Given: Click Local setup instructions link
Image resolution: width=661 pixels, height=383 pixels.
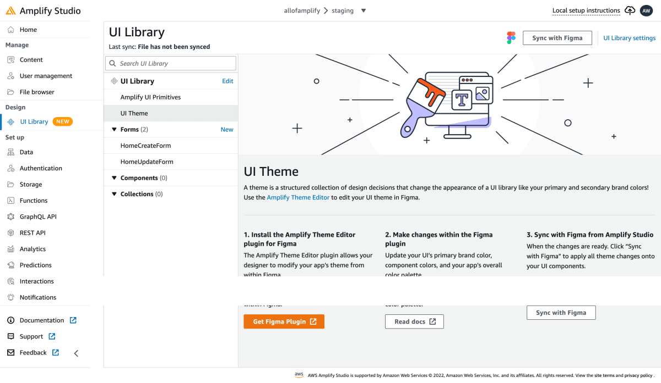Looking at the screenshot, I should point(586,11).
